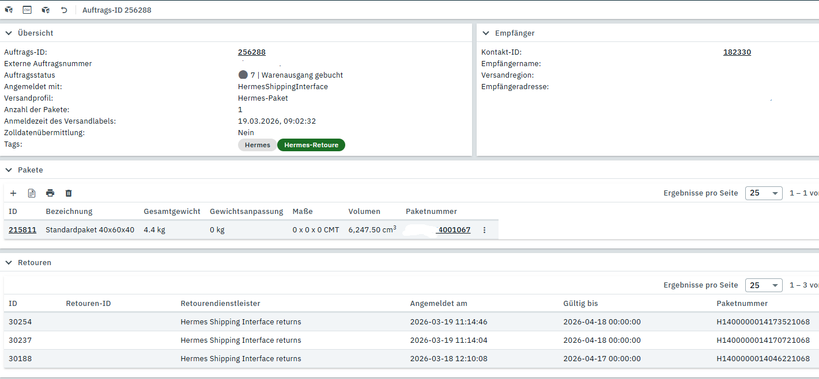Click the package icon left of the CSV icon
Viewport: 819px width, 379px height.
coord(9,10)
